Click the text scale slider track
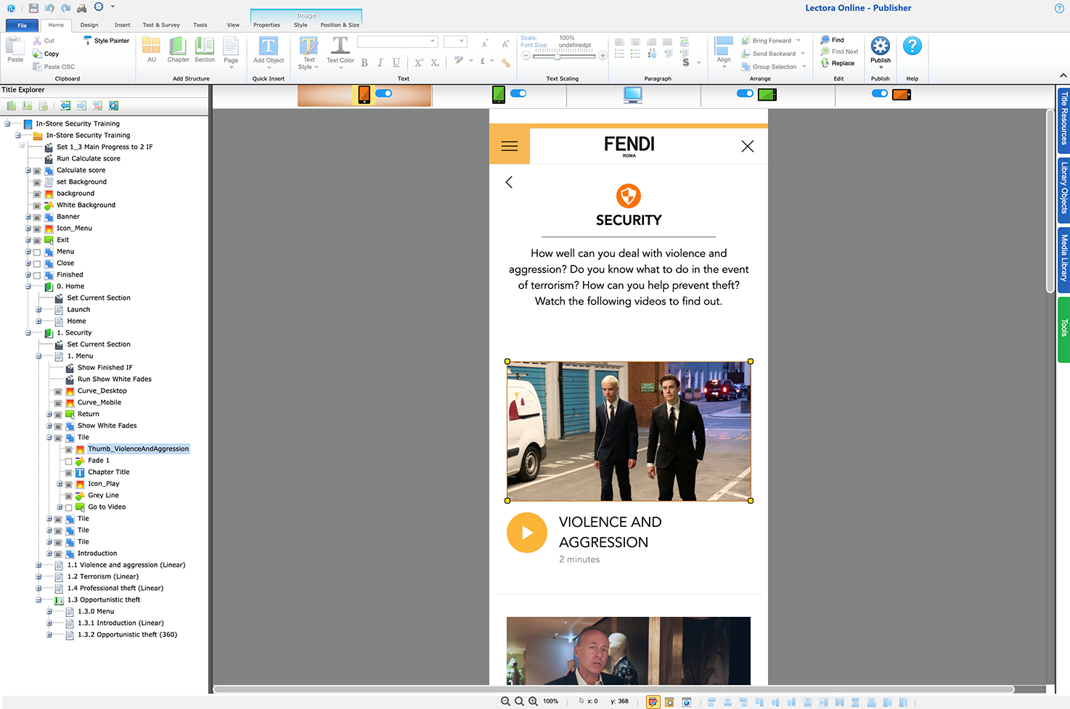This screenshot has width=1070, height=709. coord(564,56)
